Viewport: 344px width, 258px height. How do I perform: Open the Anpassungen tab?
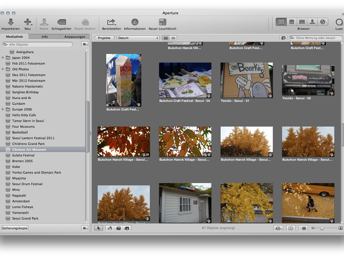(75, 37)
